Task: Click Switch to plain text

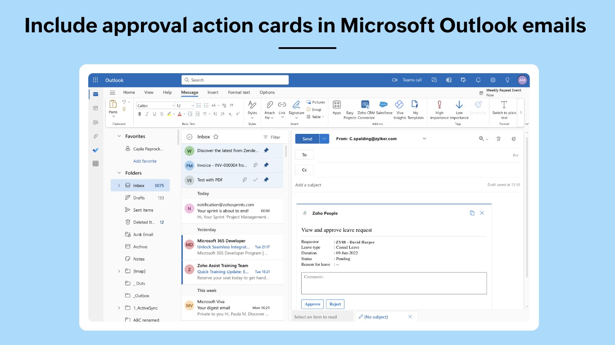Action: pyautogui.click(x=504, y=110)
